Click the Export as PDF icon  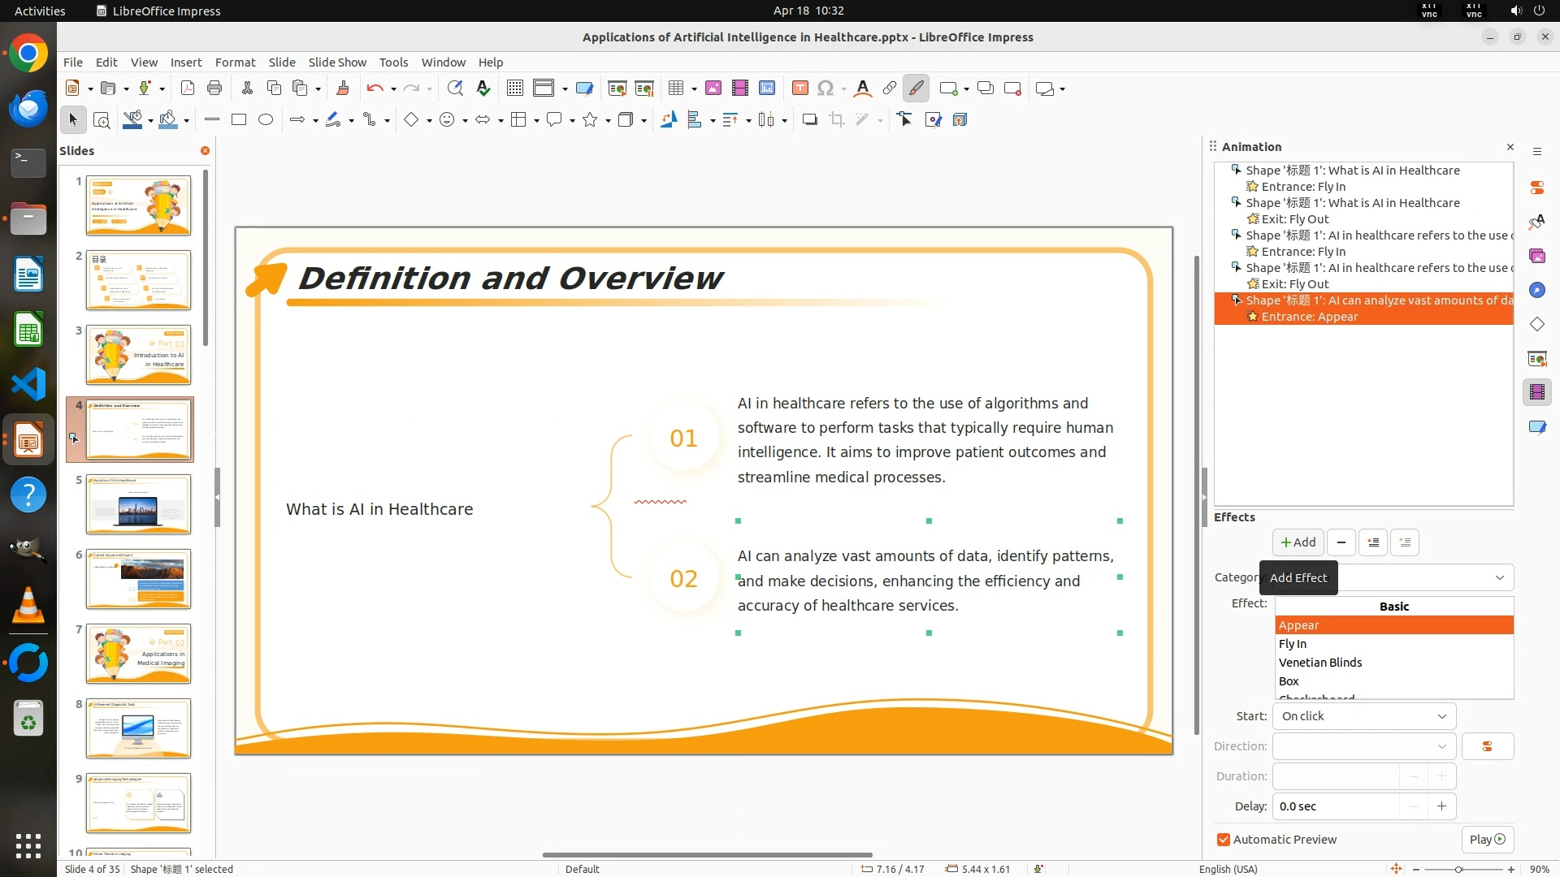click(x=188, y=89)
